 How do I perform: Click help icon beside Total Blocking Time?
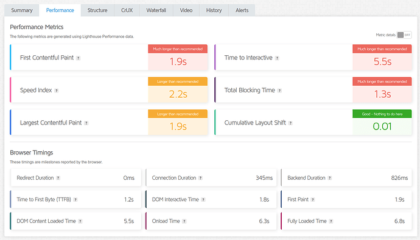click(279, 91)
